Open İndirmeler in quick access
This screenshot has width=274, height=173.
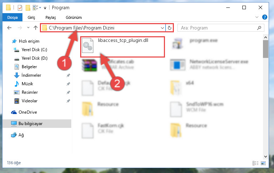[31, 75]
